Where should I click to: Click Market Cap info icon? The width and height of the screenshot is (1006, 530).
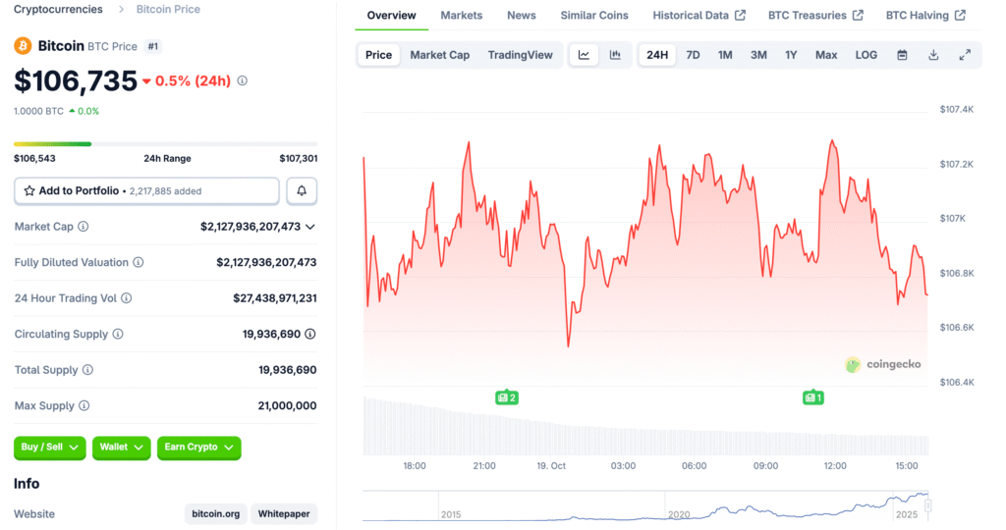84,227
